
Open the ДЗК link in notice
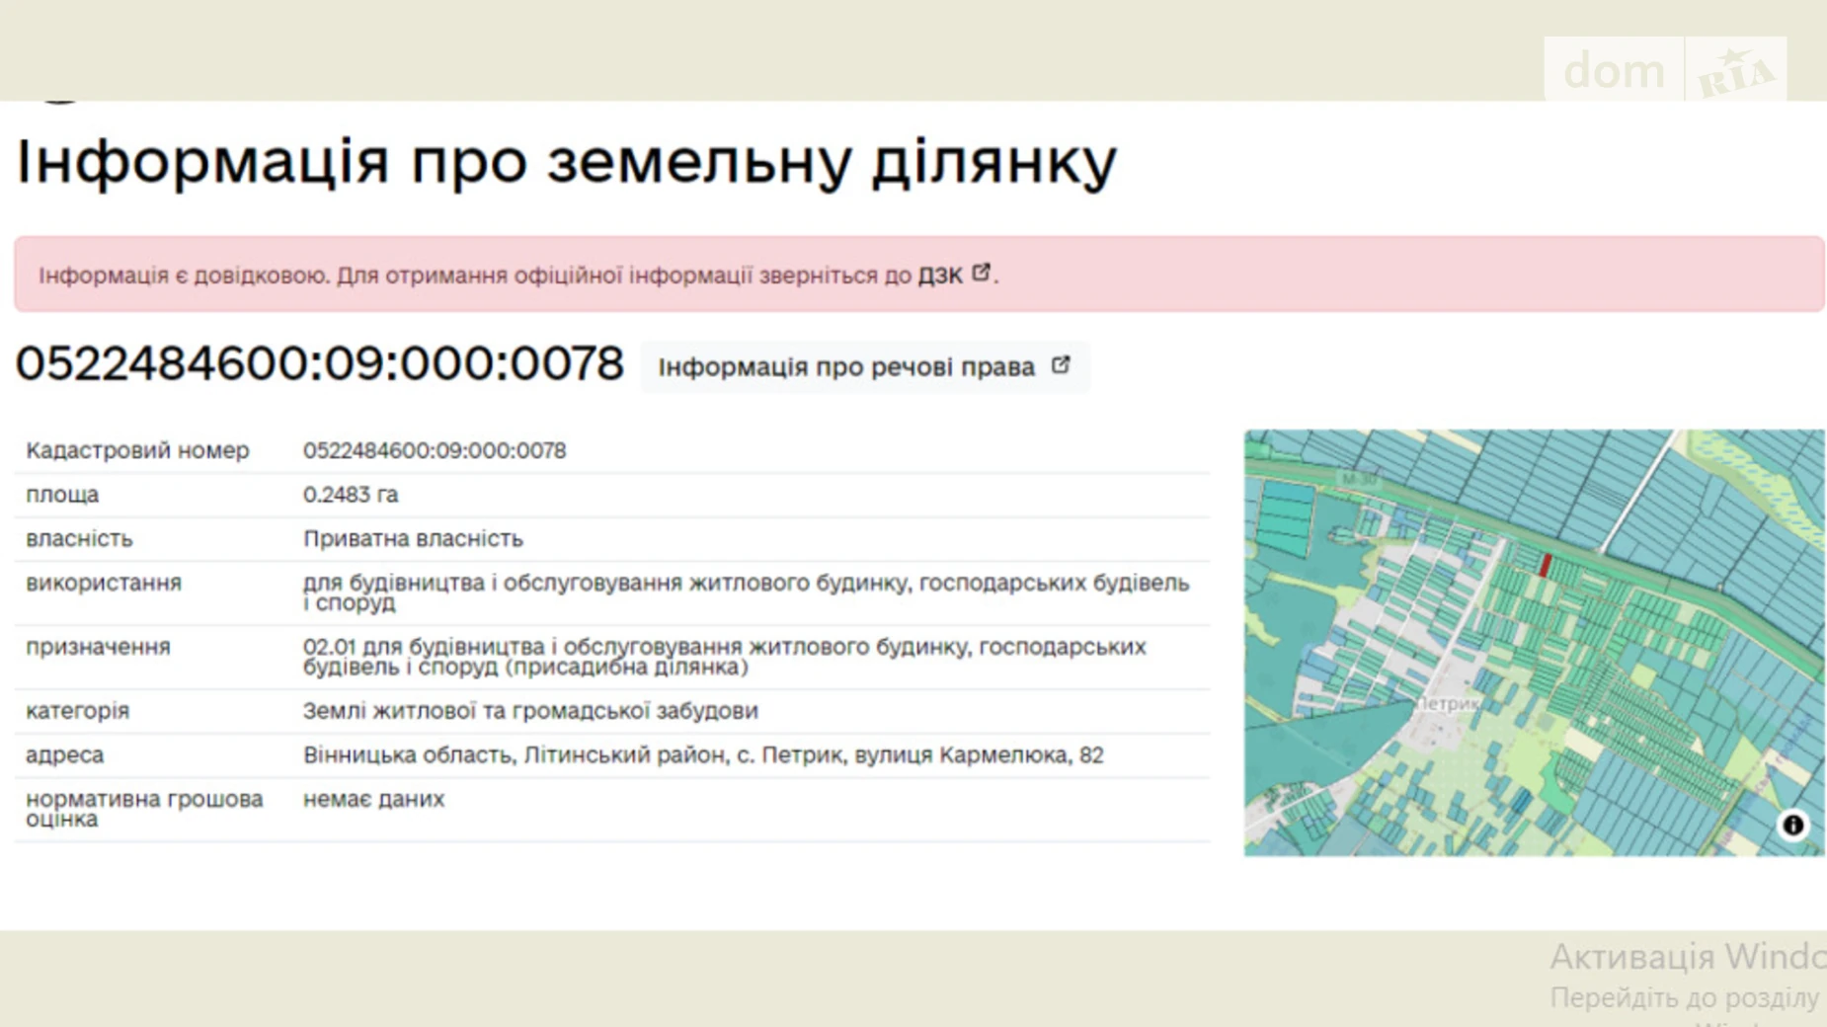click(x=939, y=276)
